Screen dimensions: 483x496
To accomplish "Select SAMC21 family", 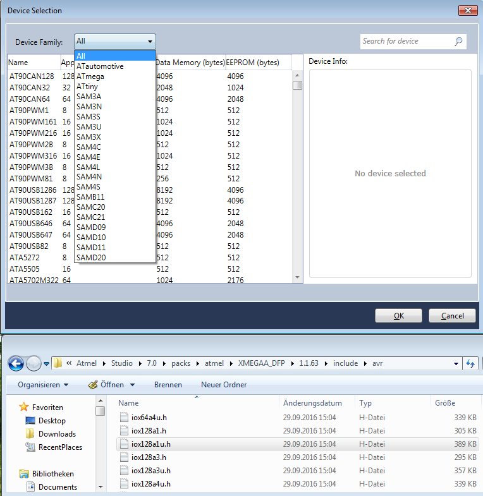I will pos(115,217).
